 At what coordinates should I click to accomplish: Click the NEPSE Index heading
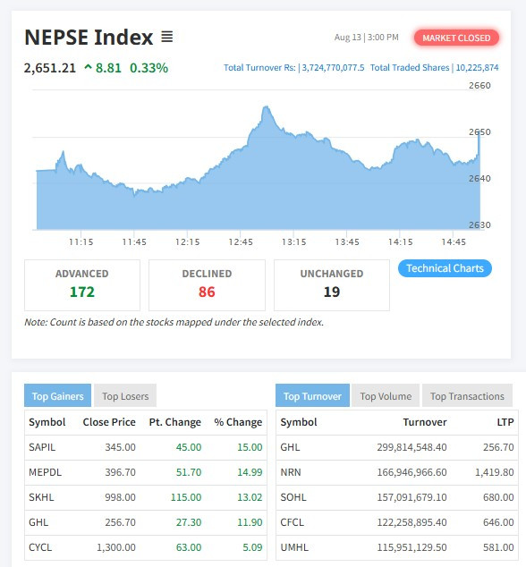point(89,37)
